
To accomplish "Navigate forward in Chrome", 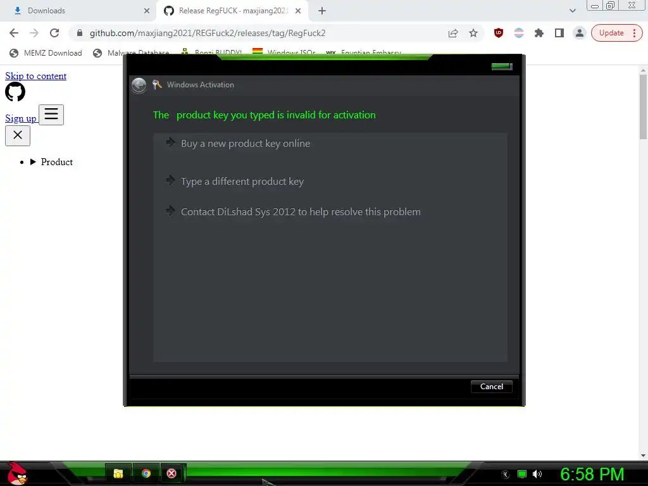I will pos(34,33).
